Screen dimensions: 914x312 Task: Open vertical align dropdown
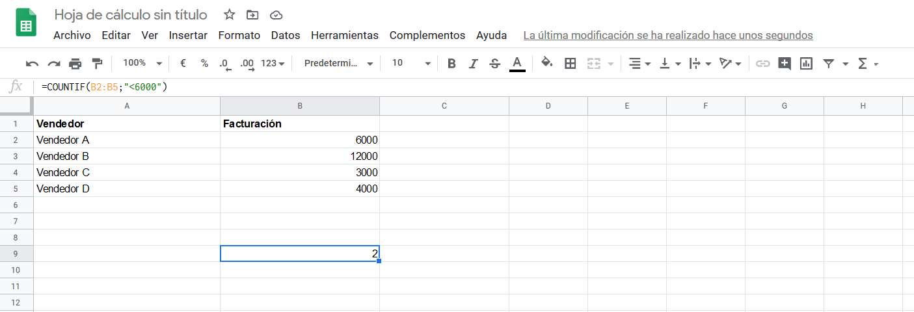coord(670,64)
